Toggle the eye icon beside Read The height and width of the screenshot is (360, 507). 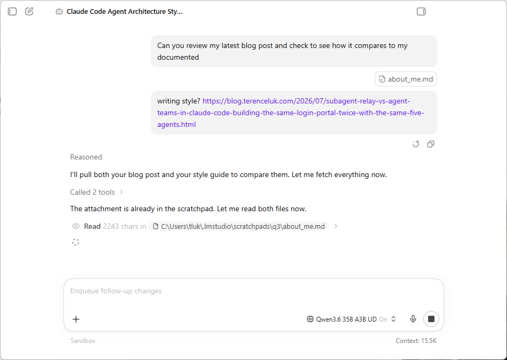pyautogui.click(x=76, y=227)
